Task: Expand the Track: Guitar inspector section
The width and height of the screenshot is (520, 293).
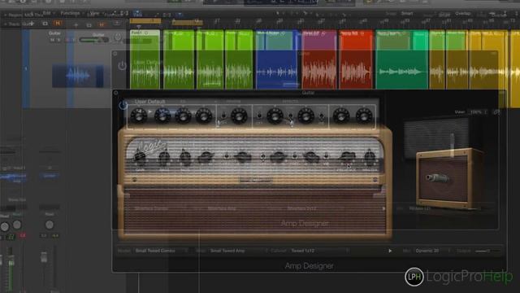Action: (5, 24)
